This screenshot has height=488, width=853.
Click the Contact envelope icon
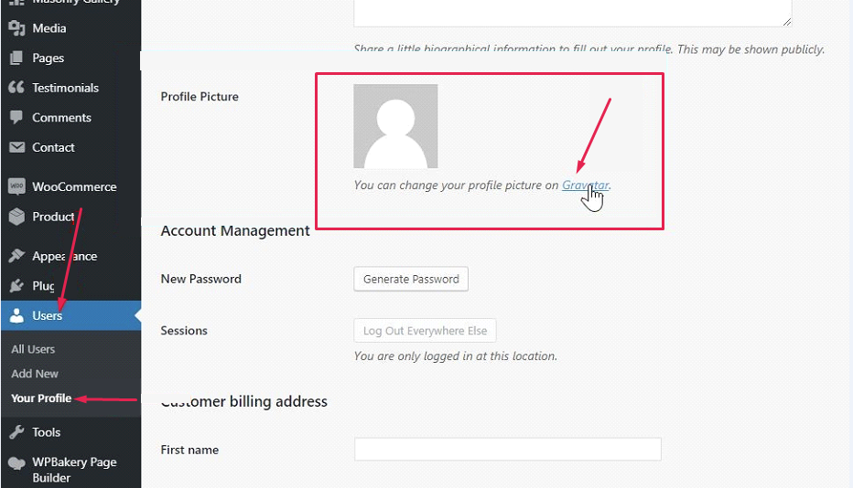[16, 147]
